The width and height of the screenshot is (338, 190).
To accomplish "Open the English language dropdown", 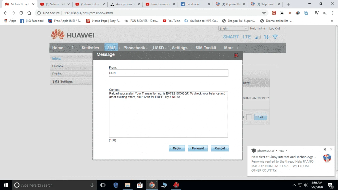I will [x=233, y=28].
